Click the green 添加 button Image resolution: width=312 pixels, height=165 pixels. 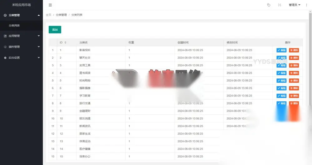tap(55, 30)
